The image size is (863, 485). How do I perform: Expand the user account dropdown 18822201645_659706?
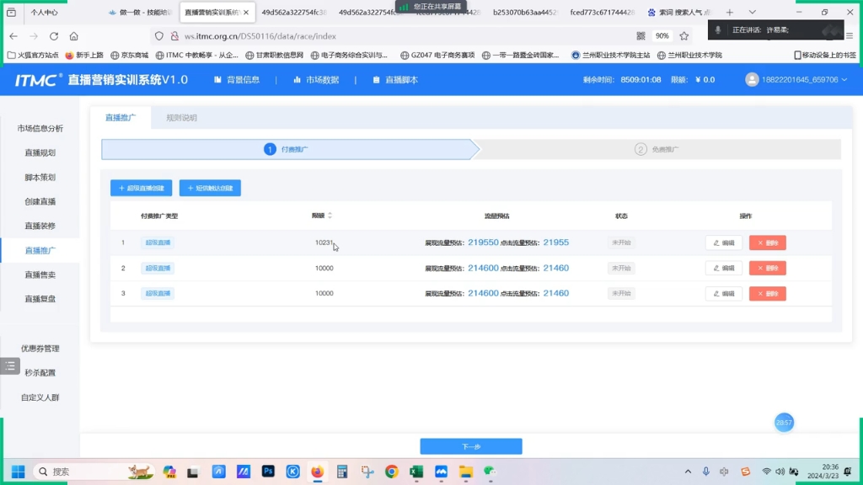804,80
